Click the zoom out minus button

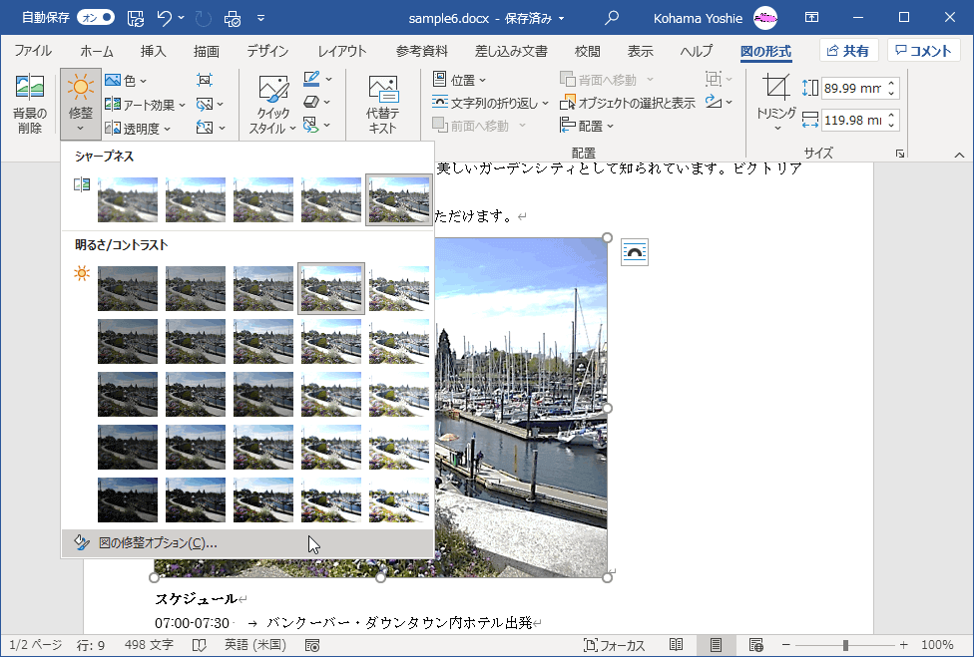[x=785, y=645]
